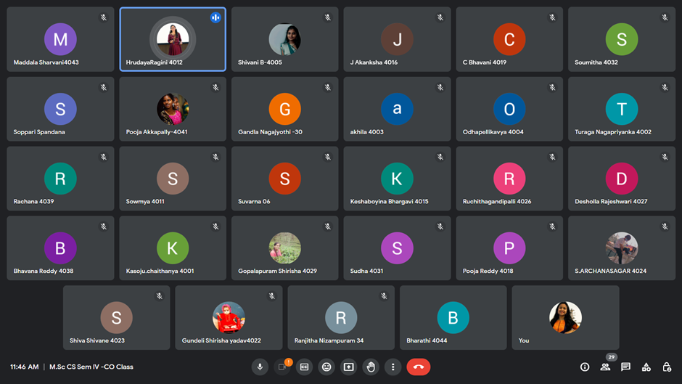
Task: Click Bharathi 4044's teal B avatar
Action: (x=453, y=318)
